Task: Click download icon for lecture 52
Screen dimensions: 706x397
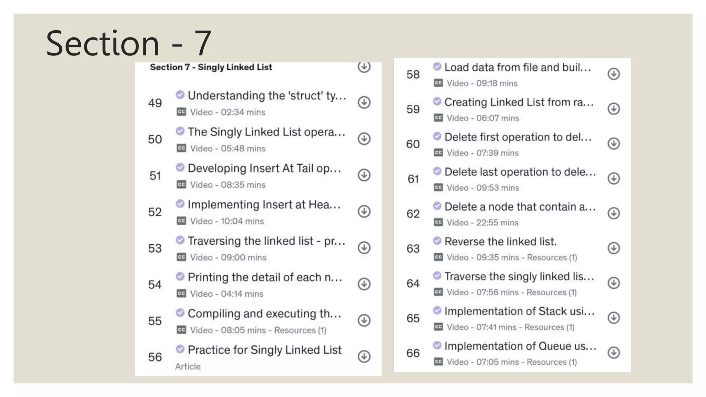Action: [364, 211]
